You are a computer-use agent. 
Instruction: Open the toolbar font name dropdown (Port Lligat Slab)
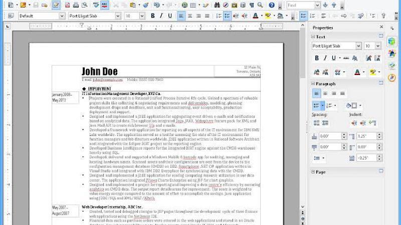tap(118, 16)
